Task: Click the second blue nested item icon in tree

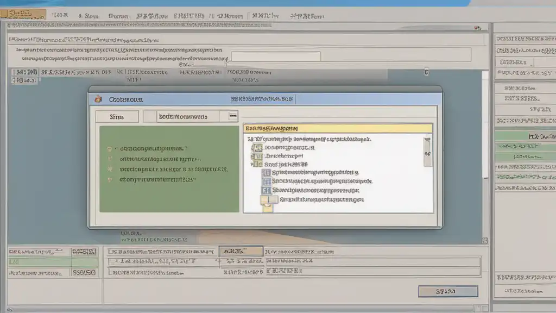Action: coord(266,181)
